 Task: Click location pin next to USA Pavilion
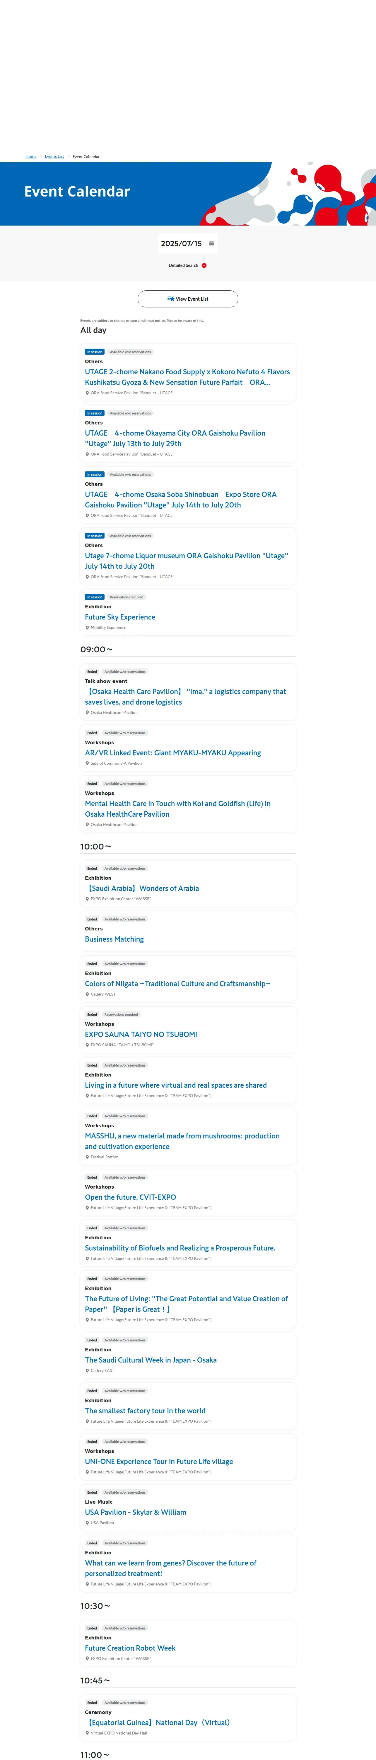pos(87,1522)
